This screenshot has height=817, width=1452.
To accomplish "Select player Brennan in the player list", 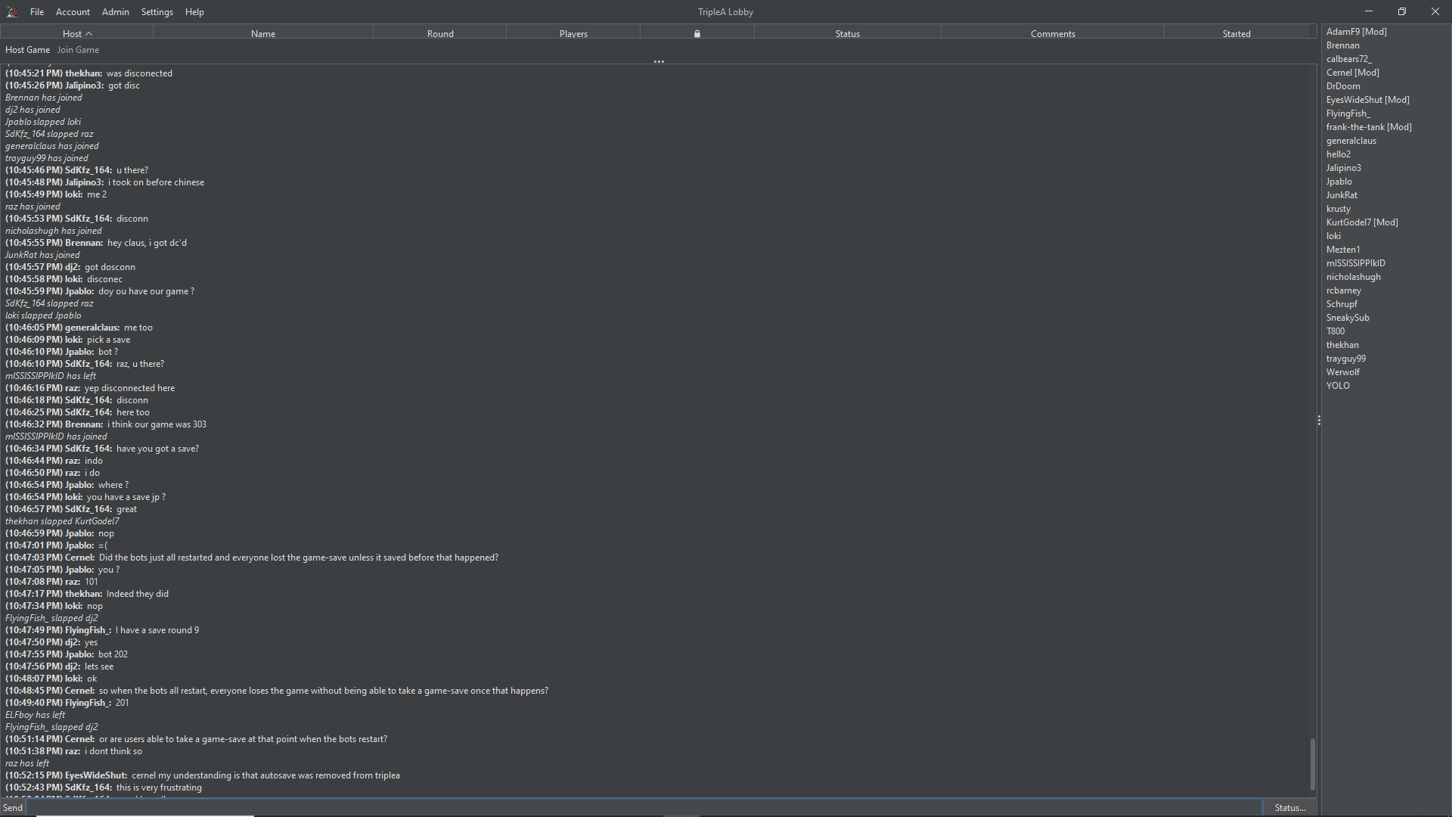I will 1342,45.
